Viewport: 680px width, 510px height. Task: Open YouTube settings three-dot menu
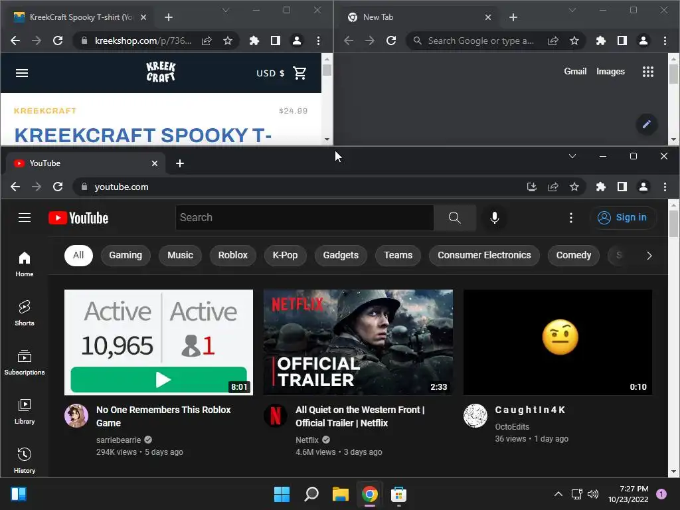click(x=570, y=218)
